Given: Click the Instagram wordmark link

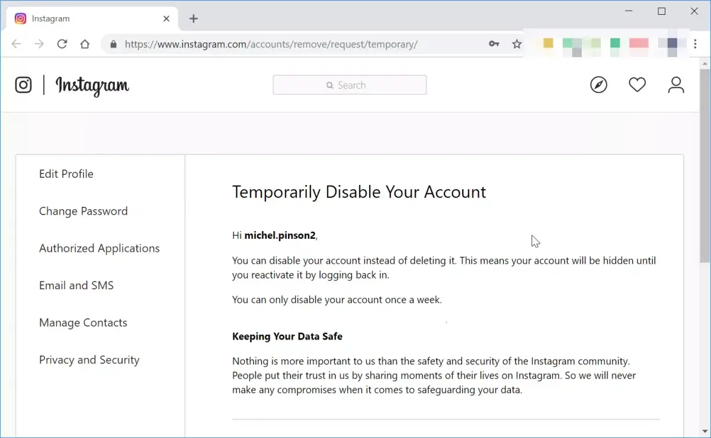Looking at the screenshot, I should click(92, 86).
